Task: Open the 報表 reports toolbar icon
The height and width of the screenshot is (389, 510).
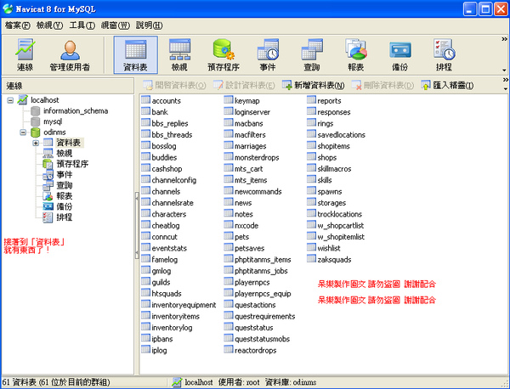Action: [356, 54]
